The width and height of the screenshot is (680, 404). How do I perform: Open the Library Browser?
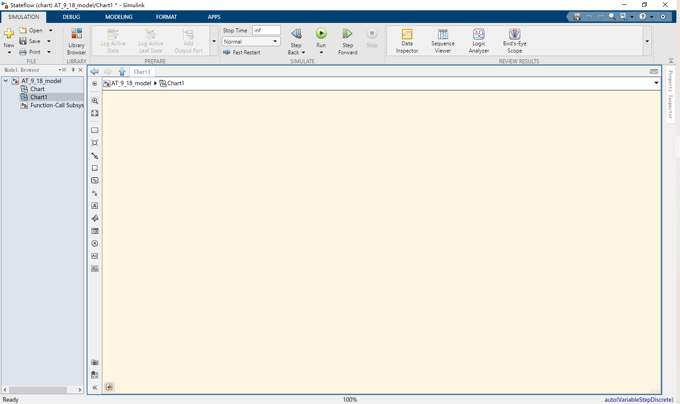tap(77, 41)
